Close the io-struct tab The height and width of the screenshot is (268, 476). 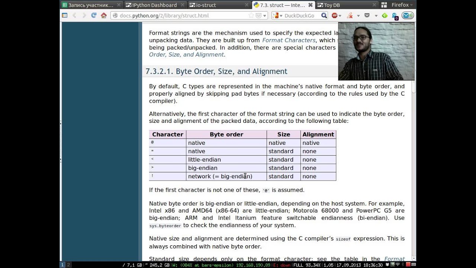click(x=246, y=5)
